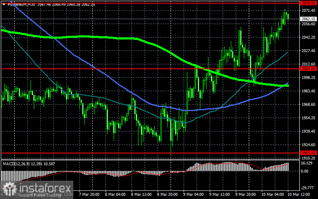The image size is (318, 199).
Task: Click the current price tag 2062.15
Action: (309, 19)
